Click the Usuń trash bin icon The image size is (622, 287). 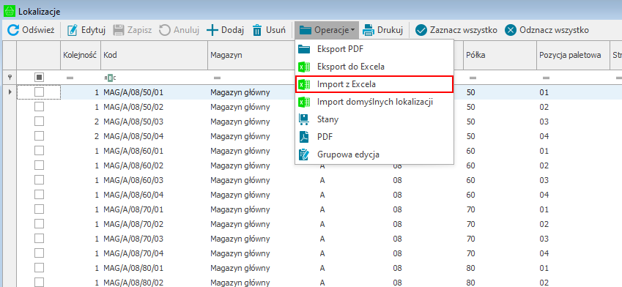click(257, 30)
